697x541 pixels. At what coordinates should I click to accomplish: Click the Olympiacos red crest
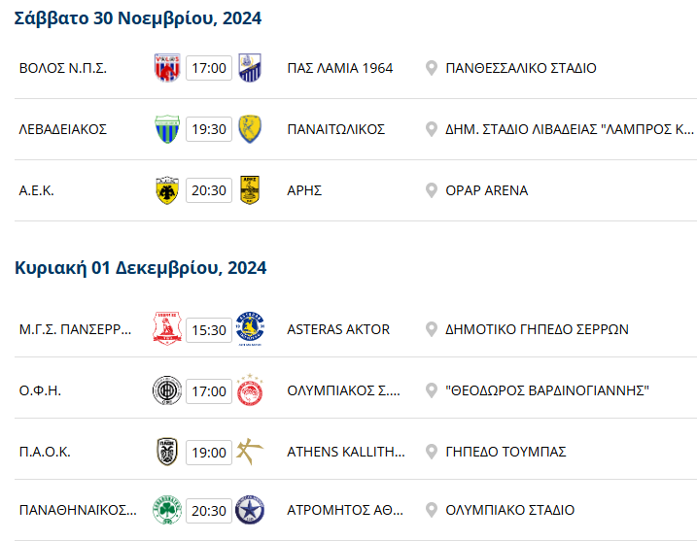coord(250,390)
